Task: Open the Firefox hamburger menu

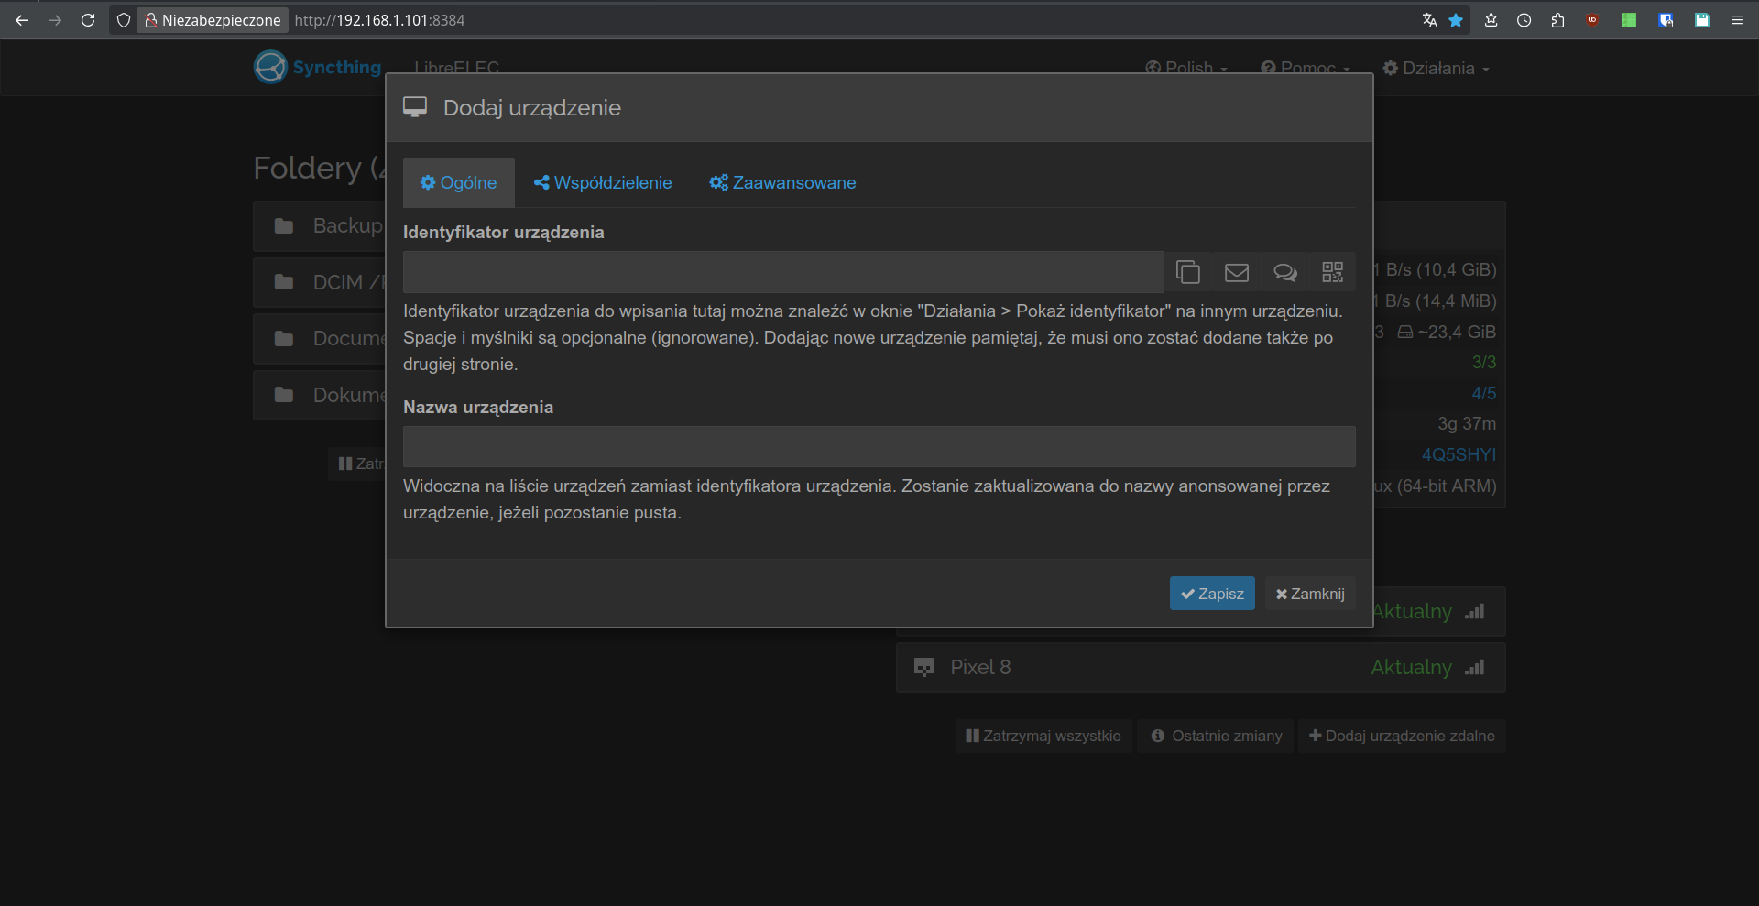Action: click(1736, 20)
